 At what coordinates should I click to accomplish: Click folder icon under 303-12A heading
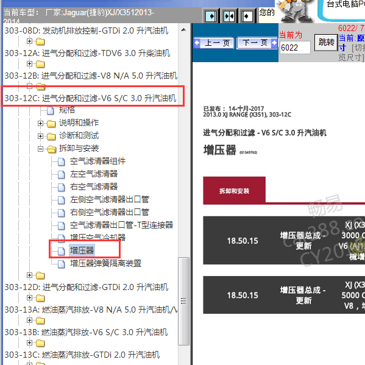tap(40, 64)
